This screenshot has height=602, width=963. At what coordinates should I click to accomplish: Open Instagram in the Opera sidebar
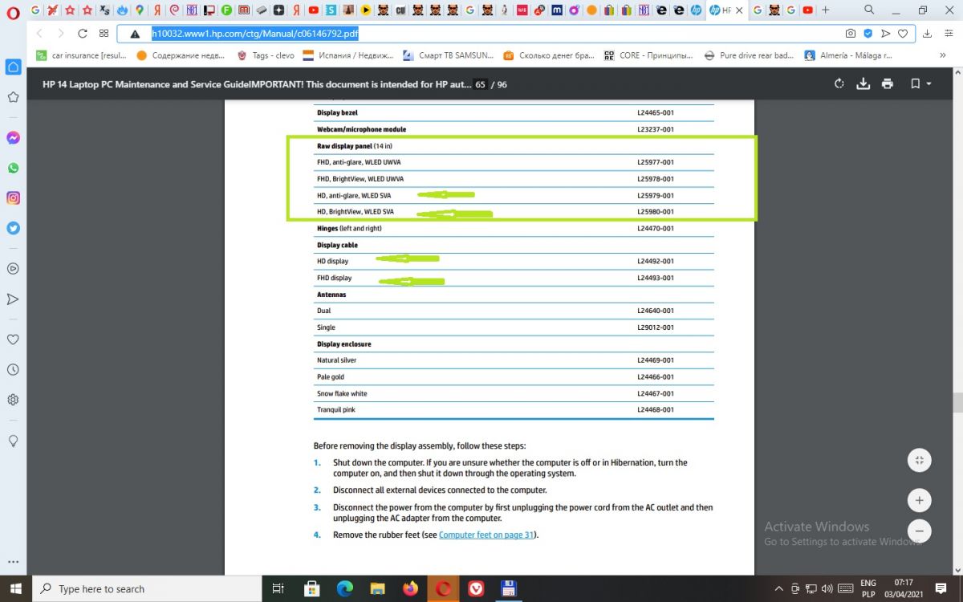13,197
